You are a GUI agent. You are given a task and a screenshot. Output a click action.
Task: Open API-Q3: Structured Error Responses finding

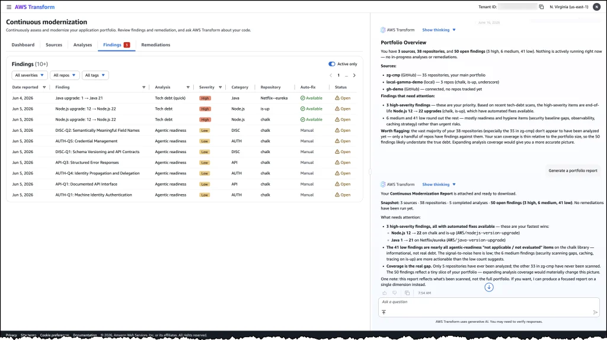pyautogui.click(x=87, y=163)
